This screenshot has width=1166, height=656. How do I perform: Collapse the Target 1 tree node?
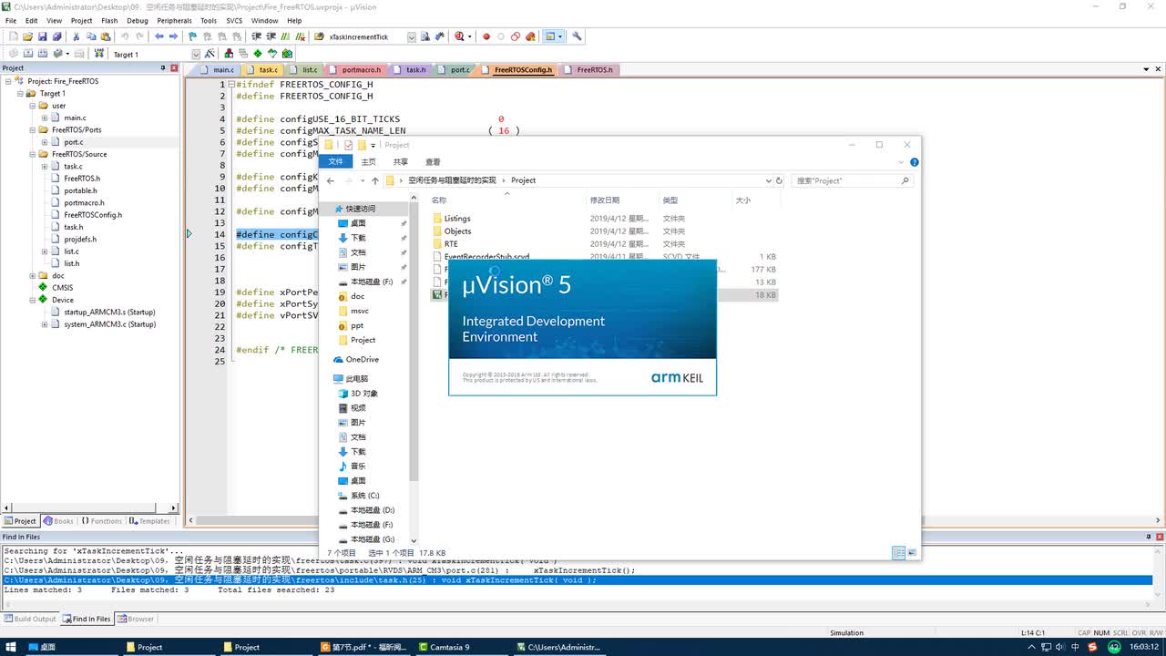(20, 93)
